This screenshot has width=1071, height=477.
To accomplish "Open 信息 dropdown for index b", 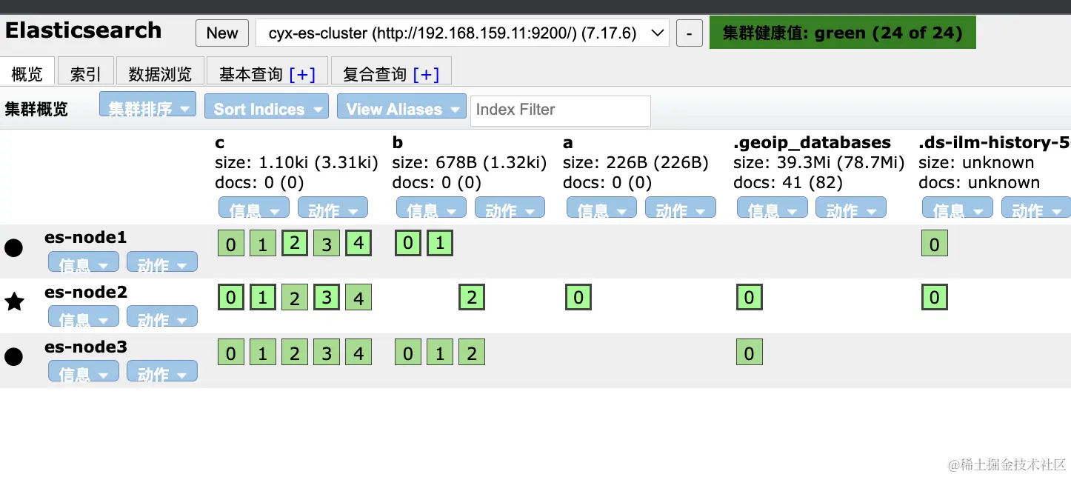I will point(431,207).
